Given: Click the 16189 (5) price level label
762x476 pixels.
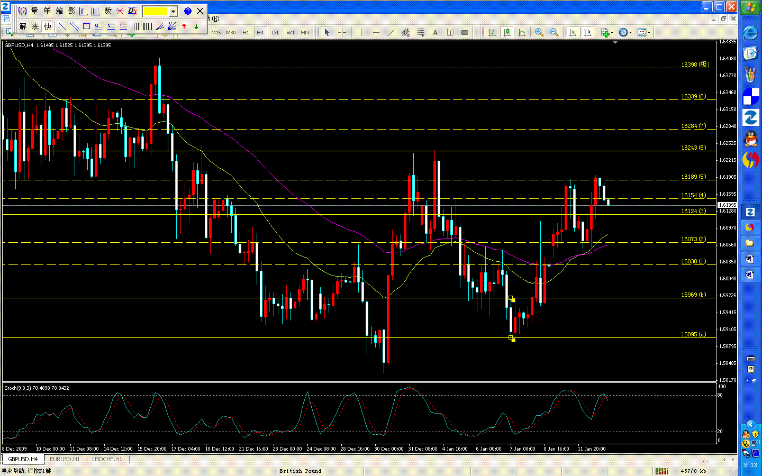Looking at the screenshot, I should pos(693,177).
